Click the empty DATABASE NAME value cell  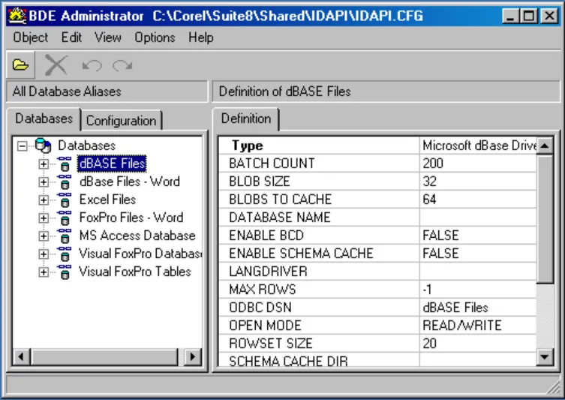click(478, 218)
